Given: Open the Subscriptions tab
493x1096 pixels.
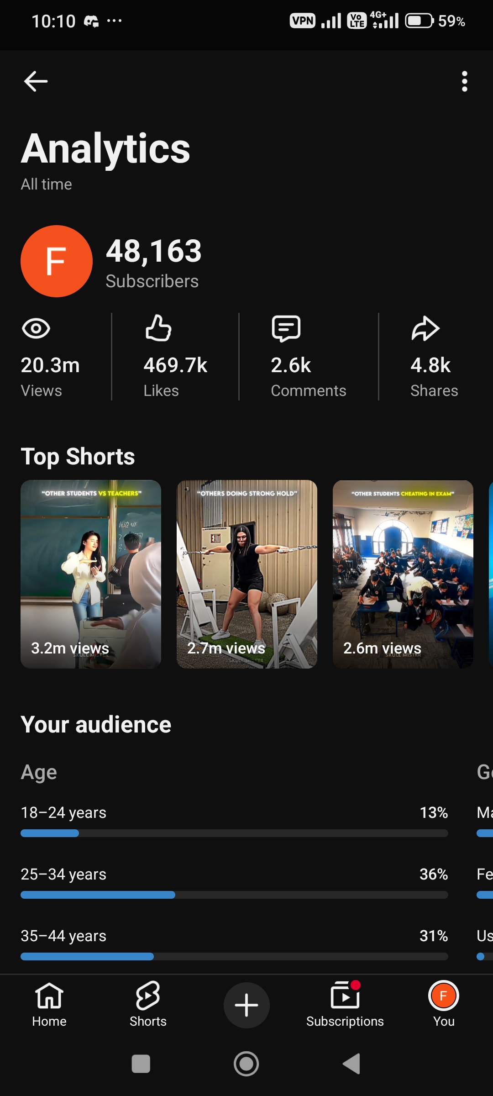Looking at the screenshot, I should point(345,1004).
